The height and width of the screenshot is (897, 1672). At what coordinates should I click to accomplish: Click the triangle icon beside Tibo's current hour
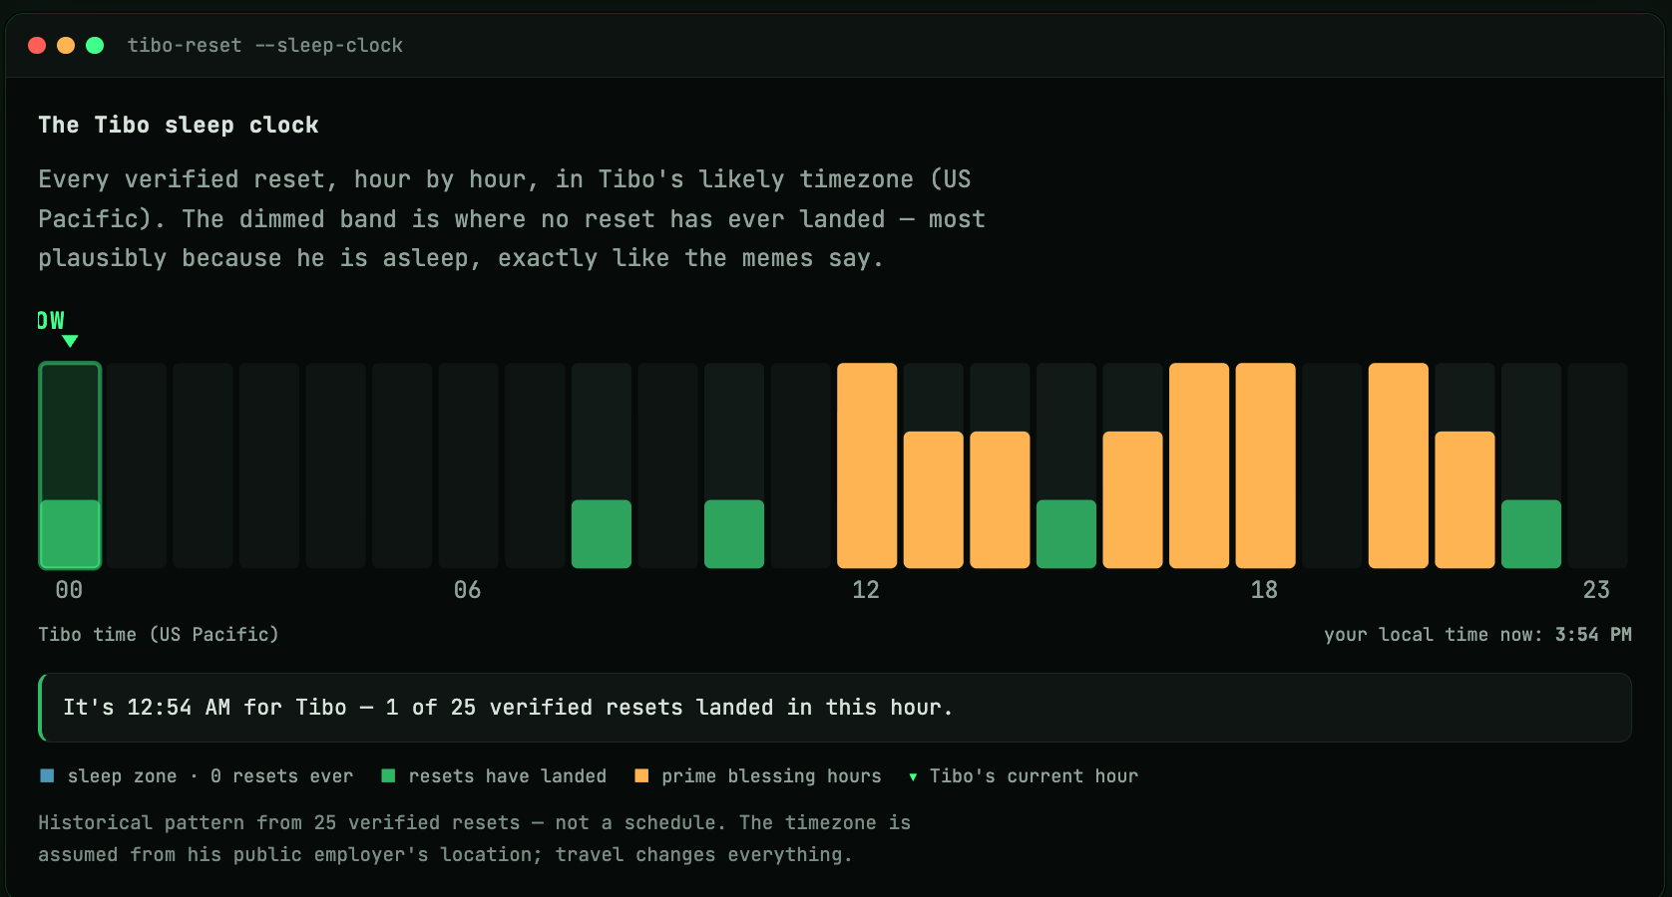point(913,776)
